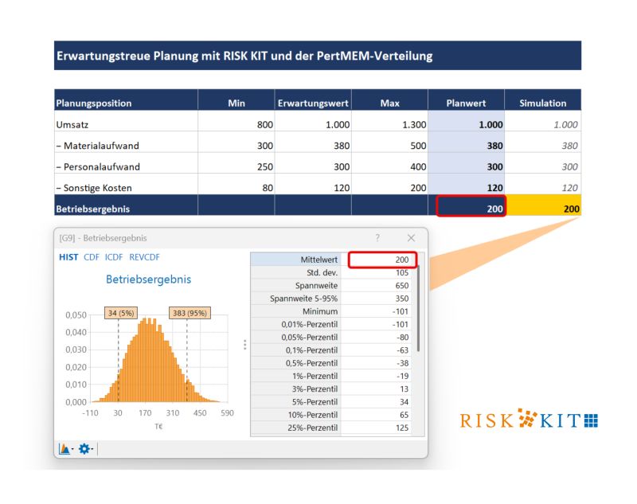Click the panel splitter dots handle
This screenshot has height=504, width=637.
point(245,345)
